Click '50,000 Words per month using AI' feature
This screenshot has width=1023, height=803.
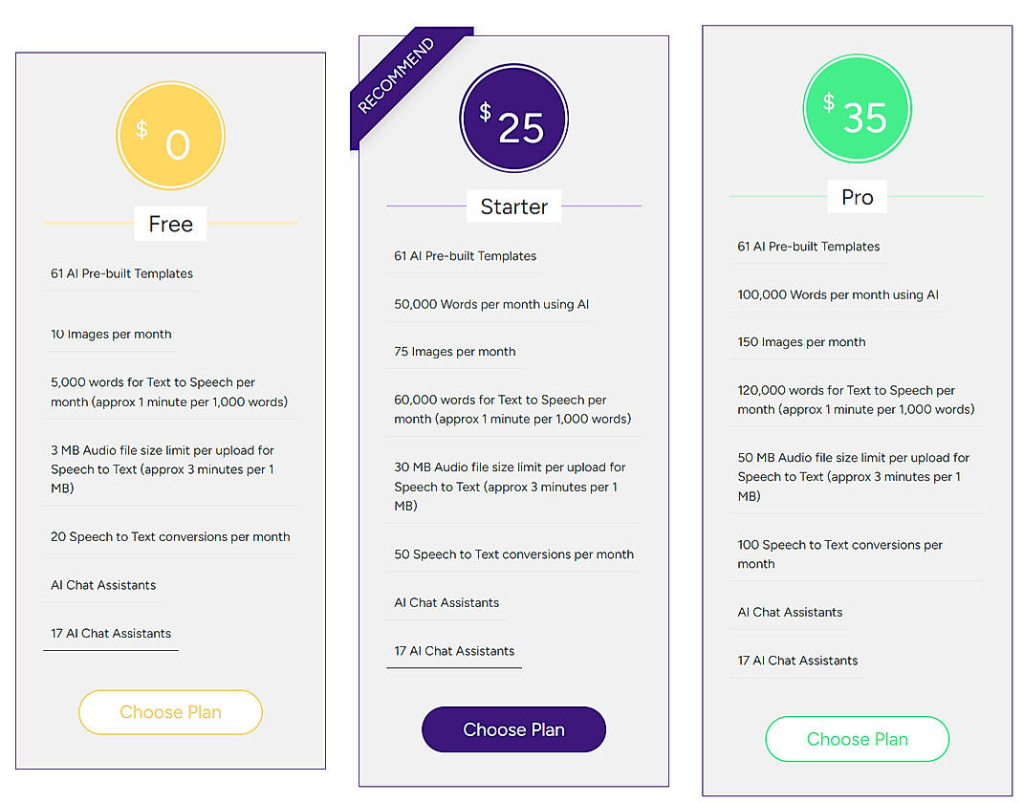coord(491,304)
